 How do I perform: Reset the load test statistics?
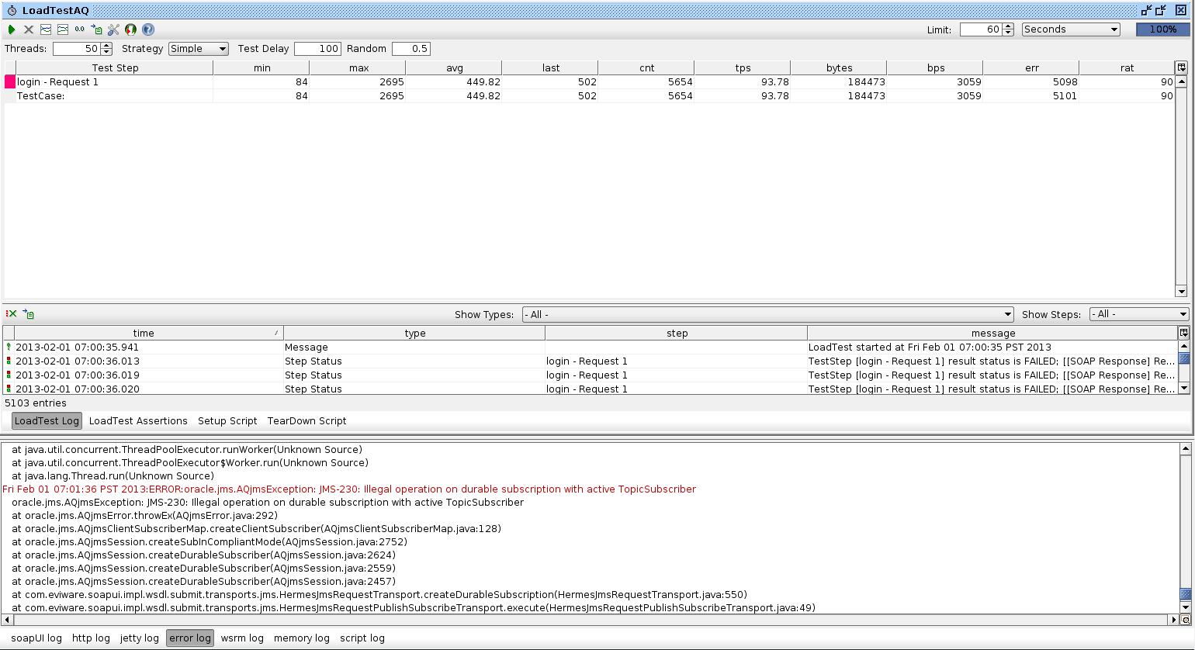[79, 29]
